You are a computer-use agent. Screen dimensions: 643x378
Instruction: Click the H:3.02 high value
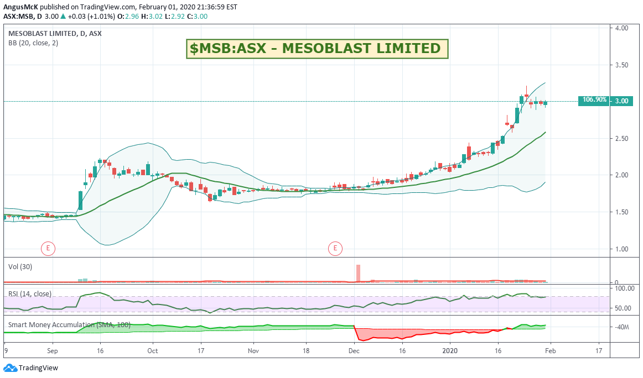pos(151,17)
